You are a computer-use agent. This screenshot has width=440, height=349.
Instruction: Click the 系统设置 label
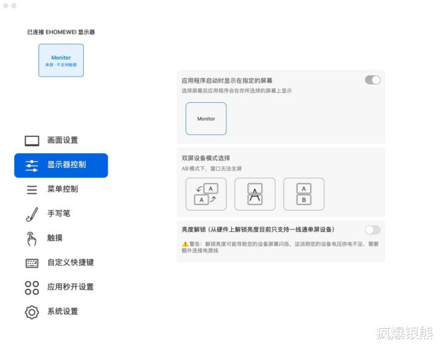pyautogui.click(x=62, y=312)
